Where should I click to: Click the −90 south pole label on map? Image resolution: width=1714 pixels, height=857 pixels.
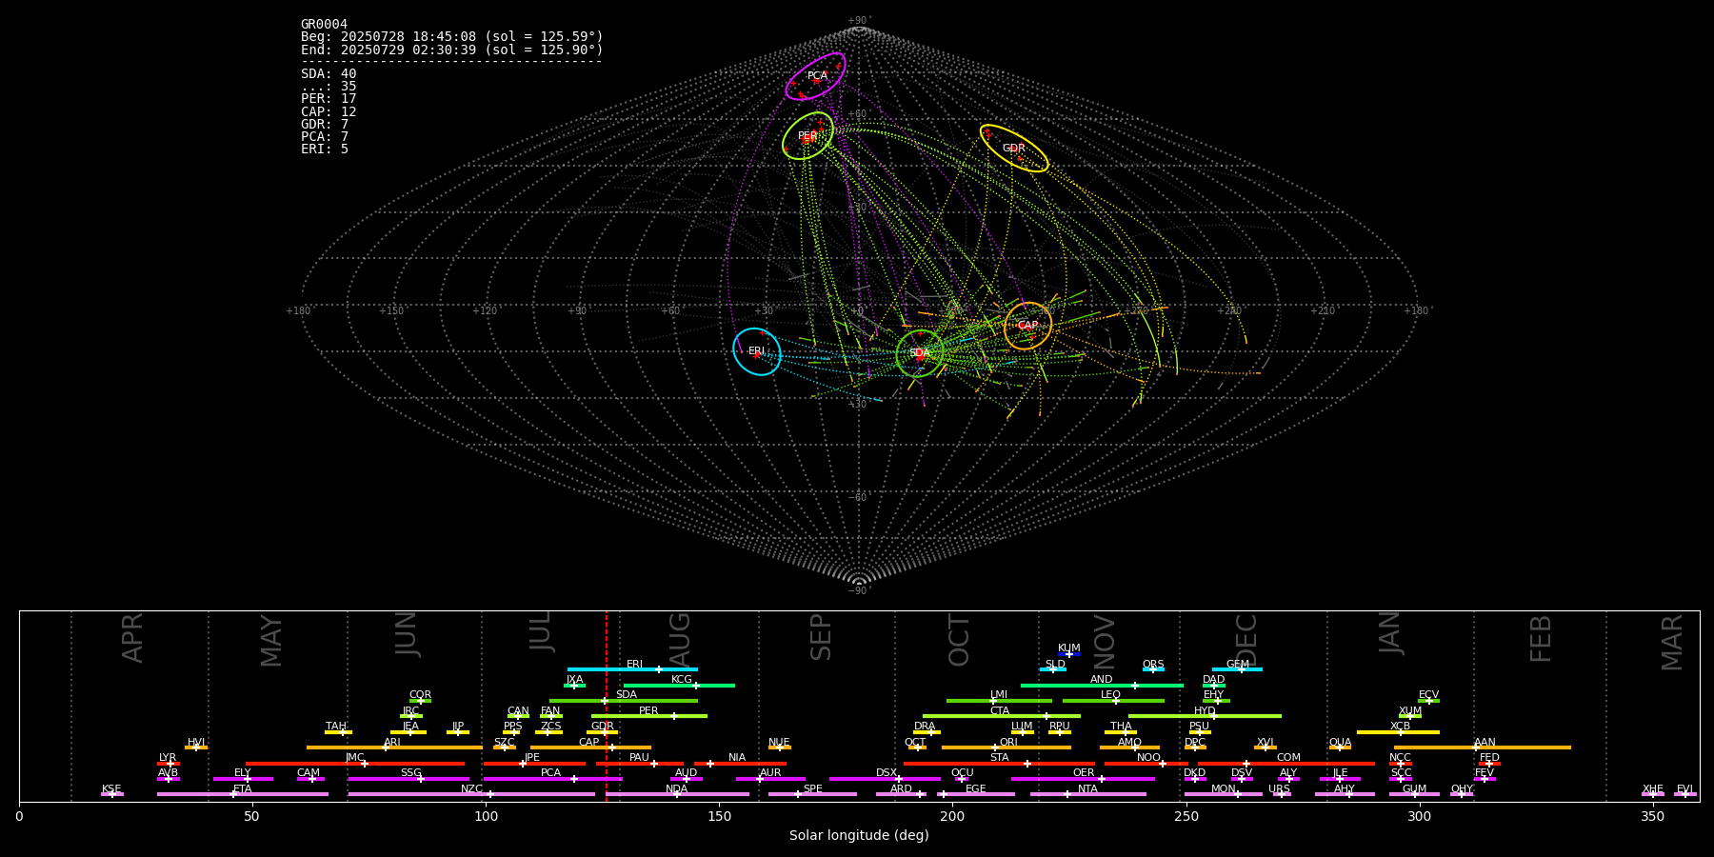point(859,591)
